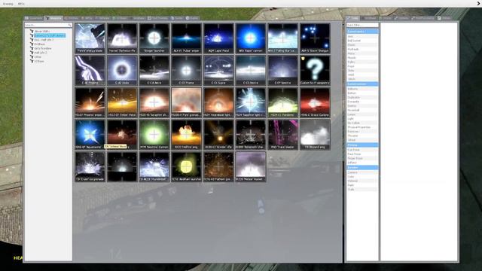Viewport: 482px width, 271px height.
Task: Select the 'Behemoth' chaingun thumbnail
Action: click(251, 135)
